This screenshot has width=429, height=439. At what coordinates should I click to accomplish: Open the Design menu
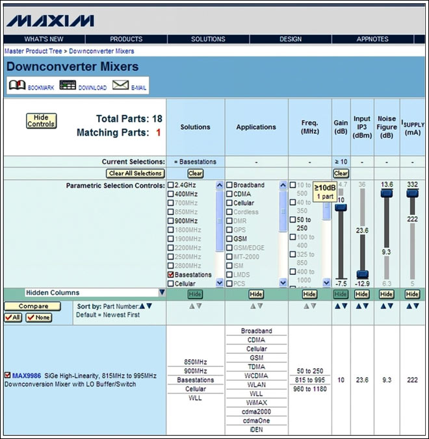tap(291, 39)
